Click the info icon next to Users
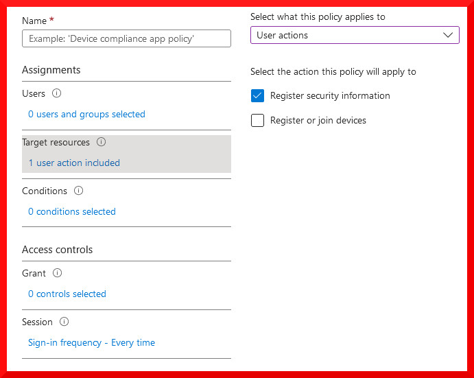The height and width of the screenshot is (378, 474). [57, 93]
